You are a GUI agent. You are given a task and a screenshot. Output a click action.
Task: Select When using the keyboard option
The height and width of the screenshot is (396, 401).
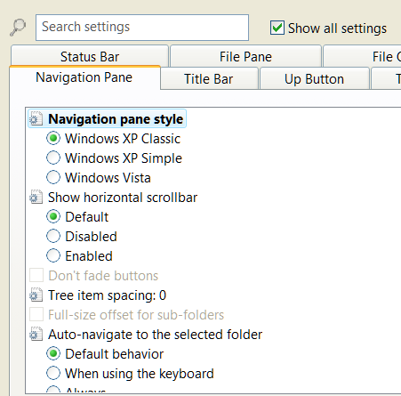pos(53,373)
